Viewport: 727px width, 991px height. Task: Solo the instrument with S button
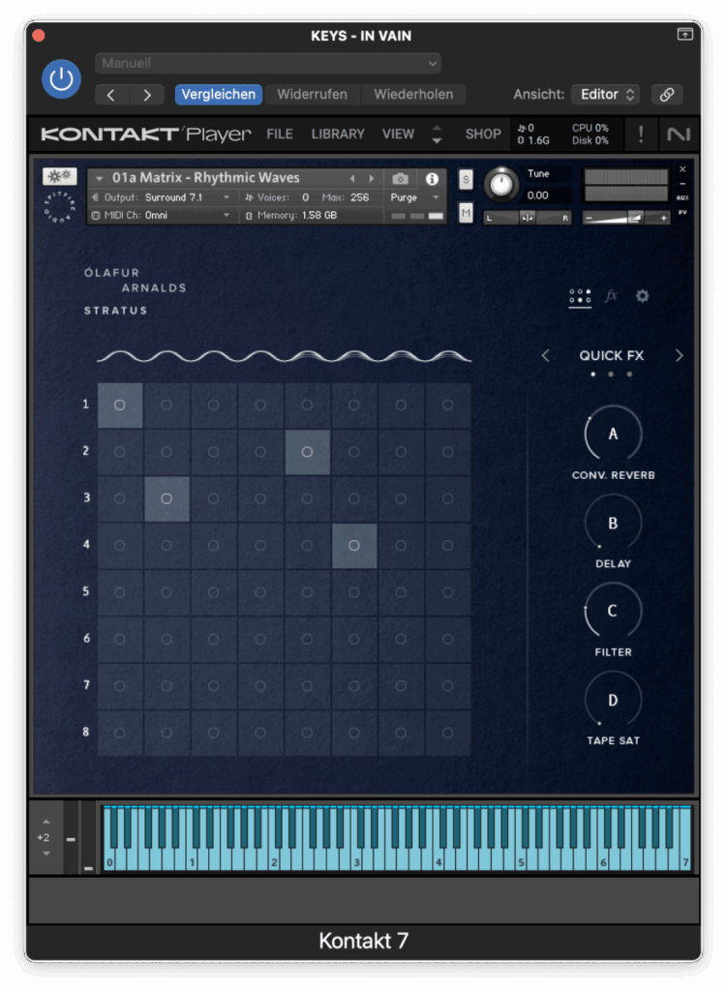(466, 179)
